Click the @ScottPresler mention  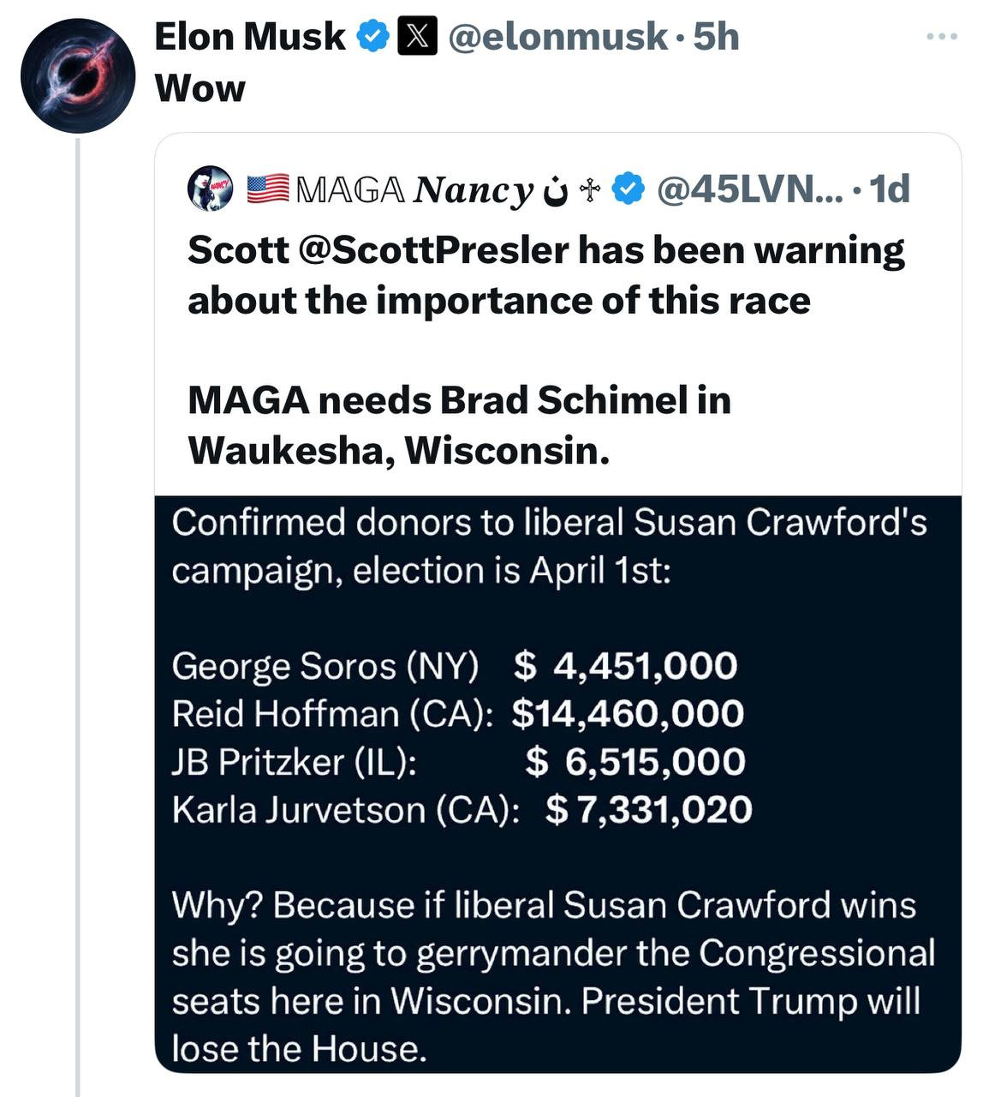433,250
